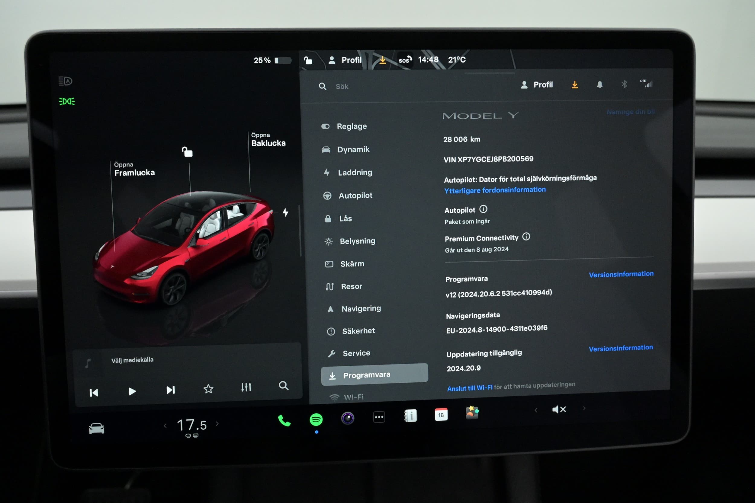Open the media equalizer sliders icon
755x503 pixels.
[246, 387]
